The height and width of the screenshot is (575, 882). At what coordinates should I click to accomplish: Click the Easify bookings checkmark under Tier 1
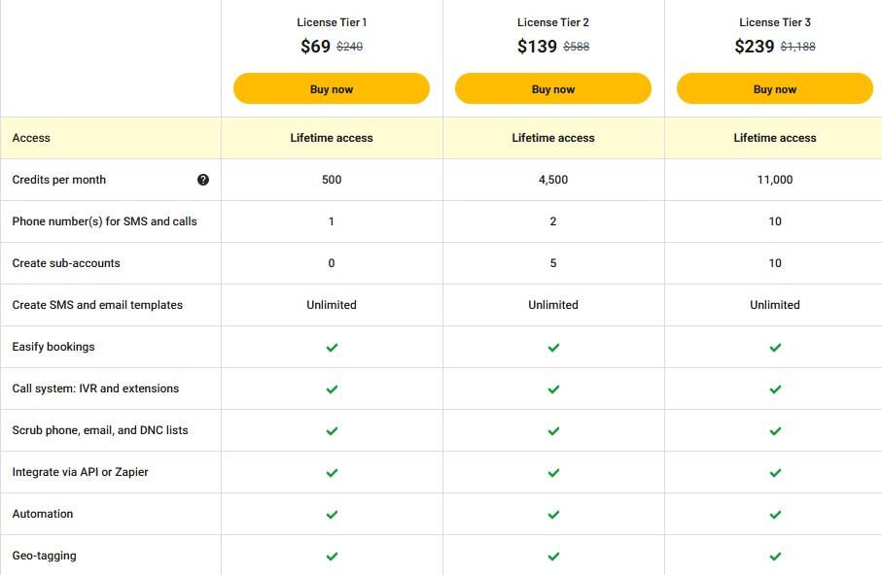[332, 347]
